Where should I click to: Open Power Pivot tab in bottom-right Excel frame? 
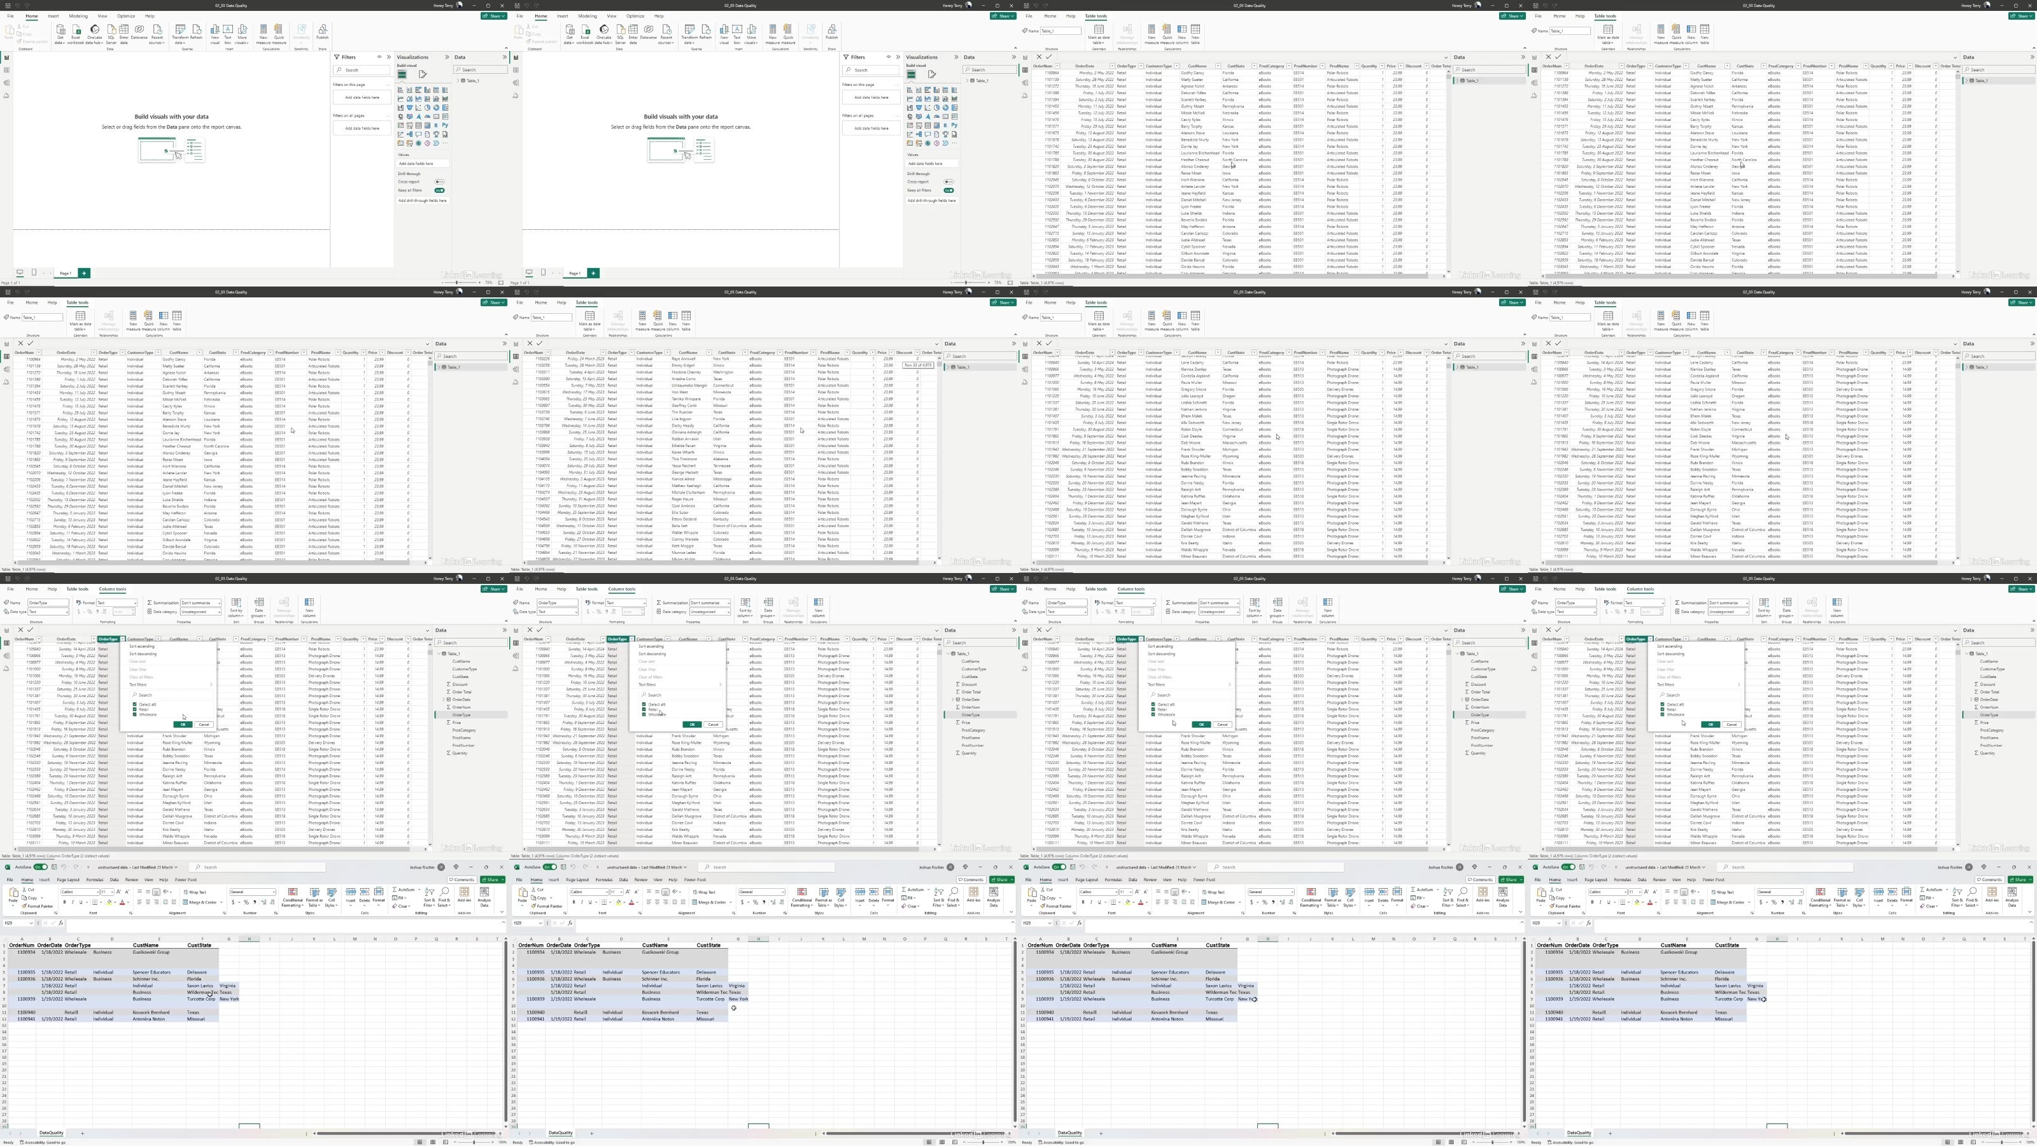point(1713,879)
